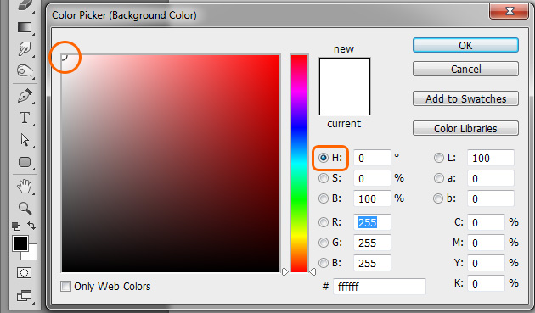Select the Hand tool
This screenshot has height=313, width=535.
tap(25, 186)
